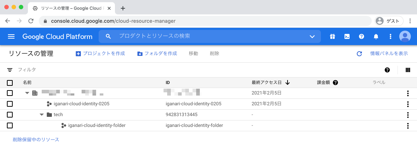Check the organization row checkbox
Viewport: 417px width, 150px height.
point(10,93)
